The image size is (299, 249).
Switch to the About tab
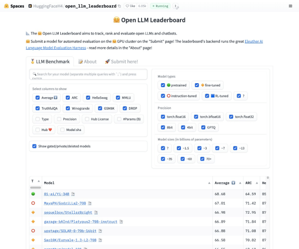click(x=87, y=62)
